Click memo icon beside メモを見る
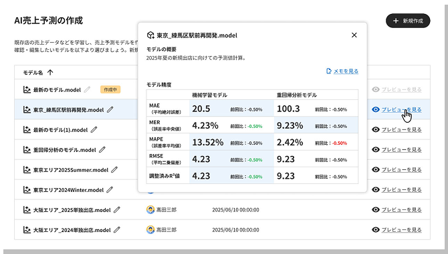Viewport: 448px width, 254px height. coord(329,71)
